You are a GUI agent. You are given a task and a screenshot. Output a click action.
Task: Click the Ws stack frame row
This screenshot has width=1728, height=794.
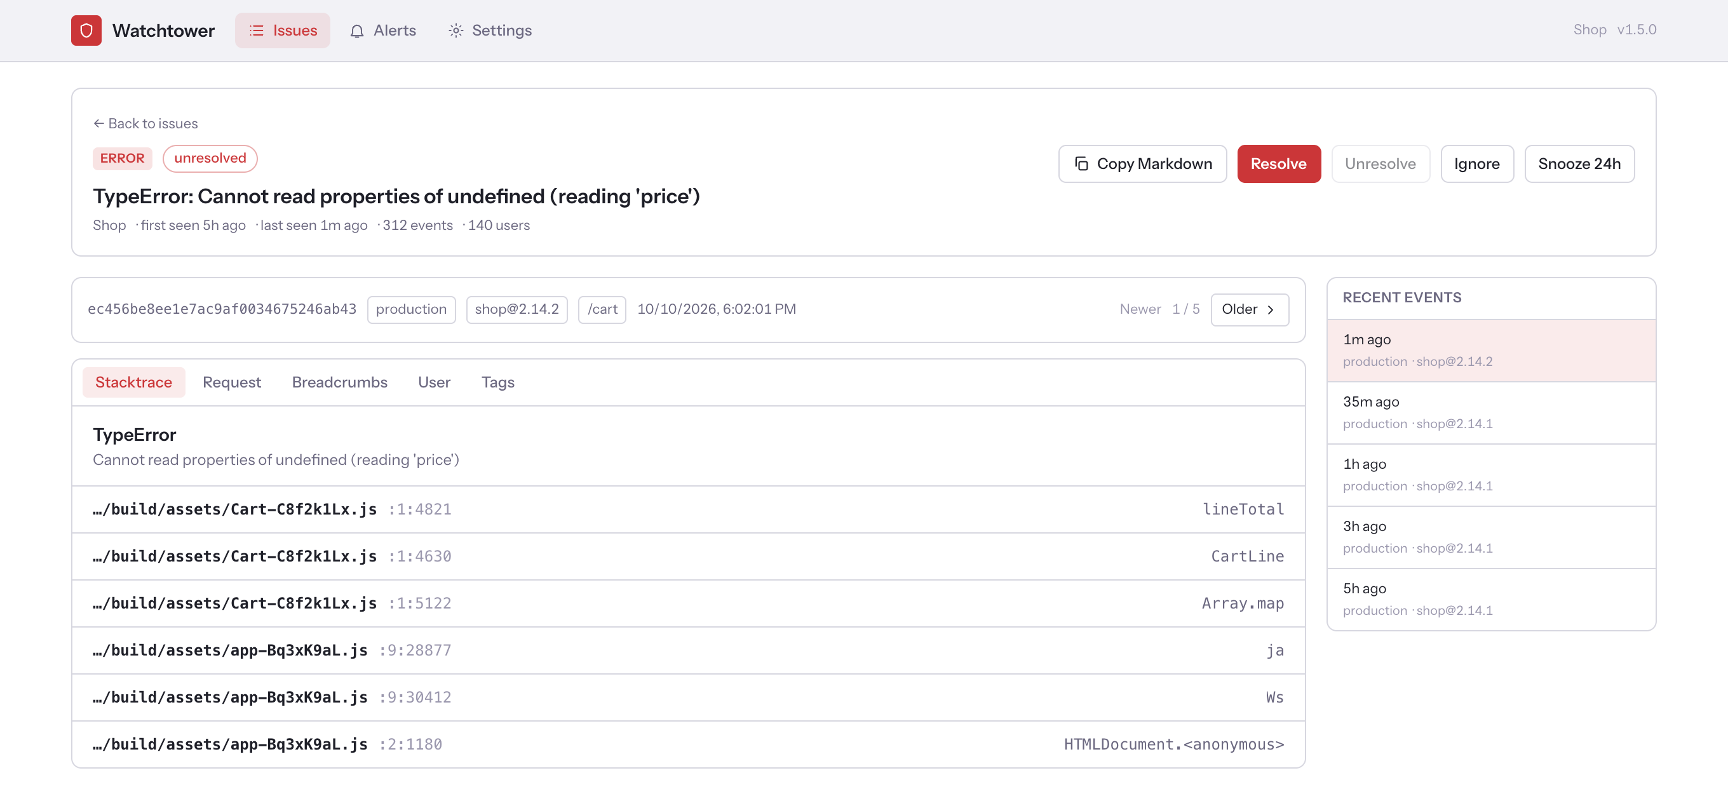pyautogui.click(x=688, y=697)
